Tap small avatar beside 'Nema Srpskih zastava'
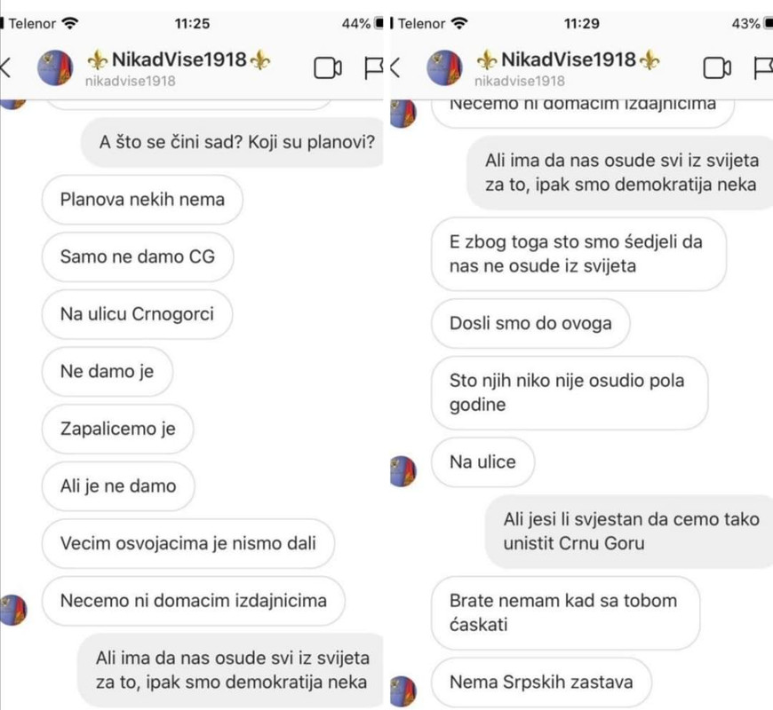773x710 pixels. (403, 690)
